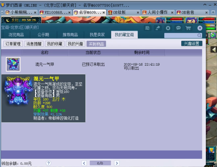217x167 pixels.
Task: Add a new tab with plus button
Action: click(x=213, y=12)
